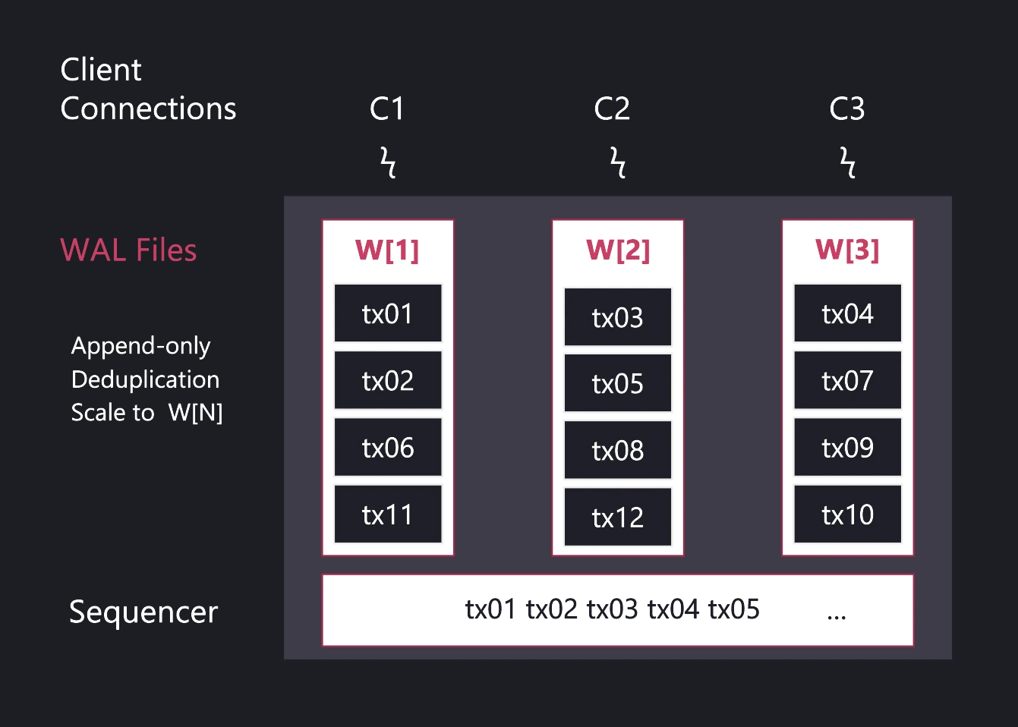The image size is (1018, 727).
Task: Click the ellipsis in the Sequencer bar
Action: click(837, 613)
